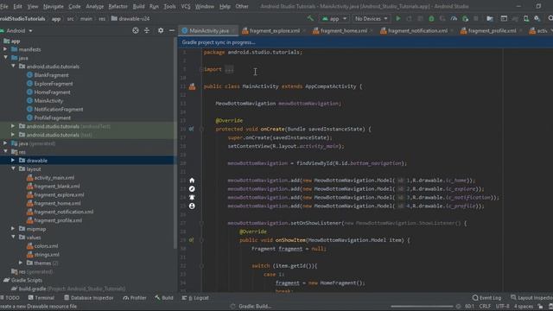Open the Build tool window
The image size is (553, 311).
coord(164,298)
